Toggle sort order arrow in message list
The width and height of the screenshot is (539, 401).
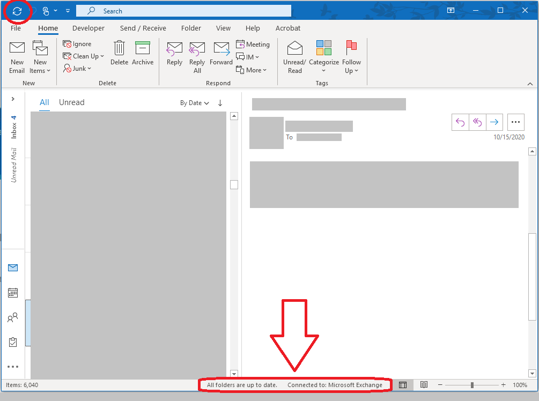[220, 103]
